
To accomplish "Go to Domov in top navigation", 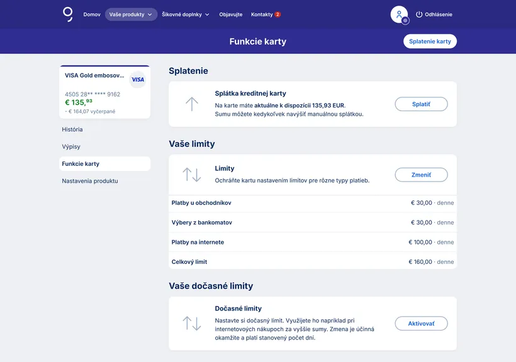I will pyautogui.click(x=92, y=14).
